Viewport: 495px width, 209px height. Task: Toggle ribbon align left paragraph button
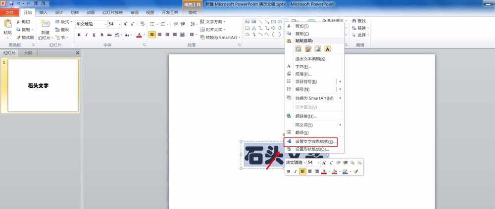152,35
